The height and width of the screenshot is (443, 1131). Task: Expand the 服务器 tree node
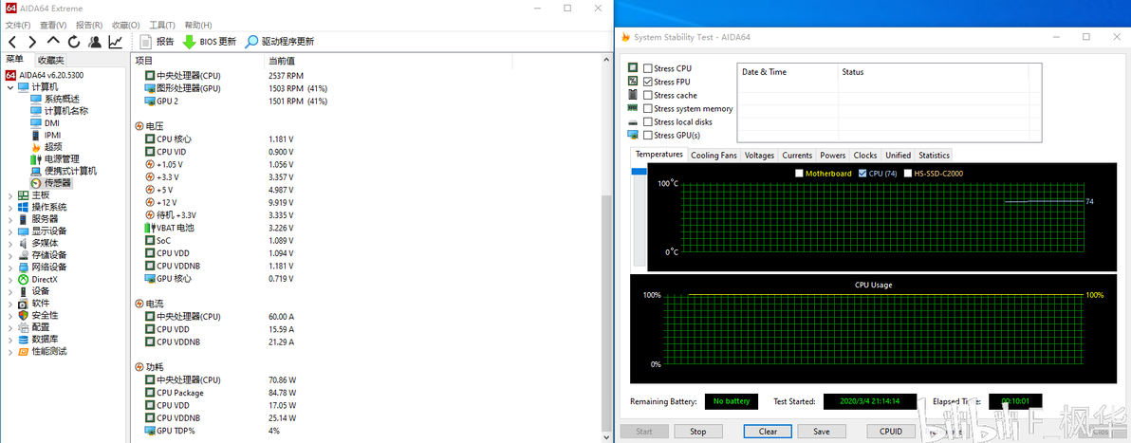(x=9, y=219)
